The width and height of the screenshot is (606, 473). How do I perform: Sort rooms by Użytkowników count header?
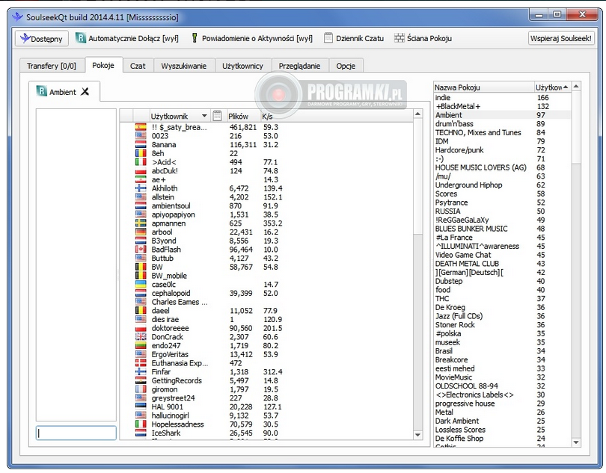[x=552, y=87]
